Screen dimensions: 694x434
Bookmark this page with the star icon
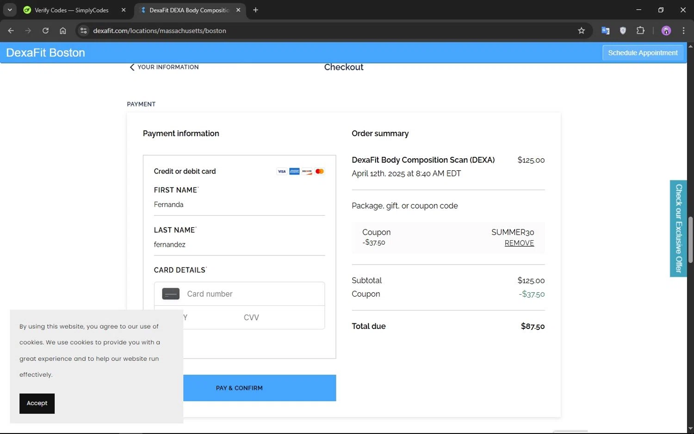click(582, 31)
